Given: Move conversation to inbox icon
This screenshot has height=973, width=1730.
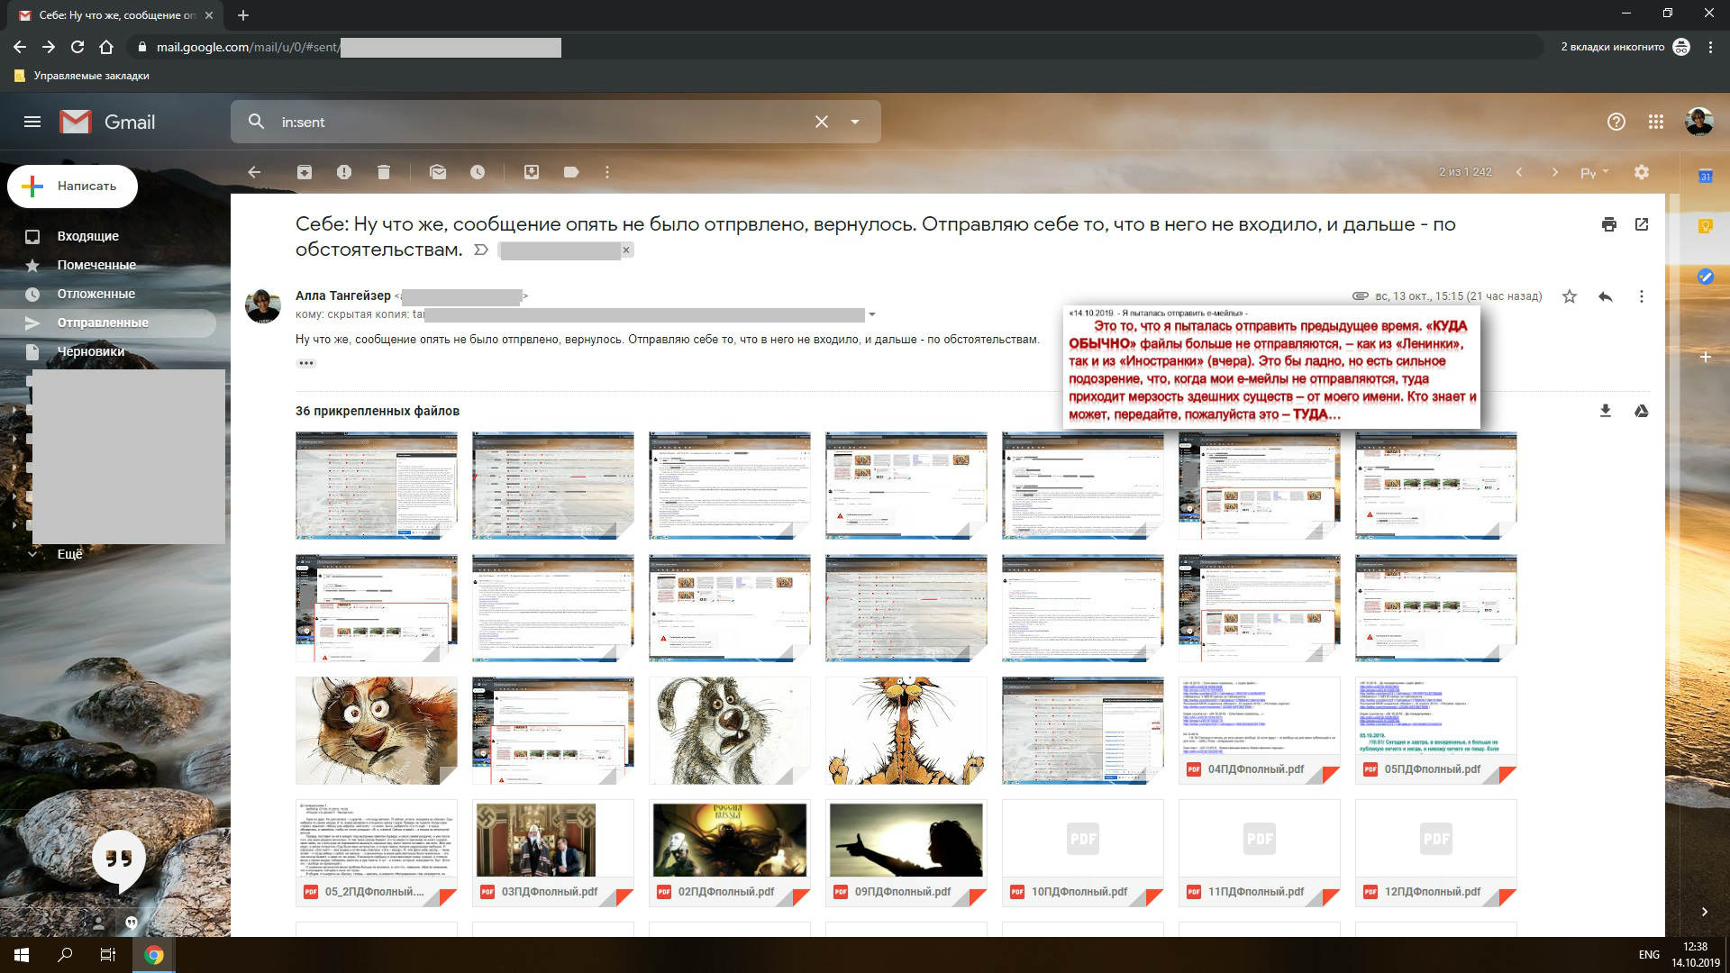Looking at the screenshot, I should (x=532, y=172).
